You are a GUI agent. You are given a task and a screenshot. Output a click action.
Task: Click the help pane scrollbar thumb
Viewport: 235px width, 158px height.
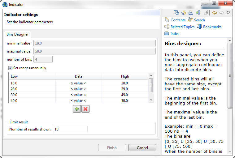pyautogui.click(x=230, y=76)
